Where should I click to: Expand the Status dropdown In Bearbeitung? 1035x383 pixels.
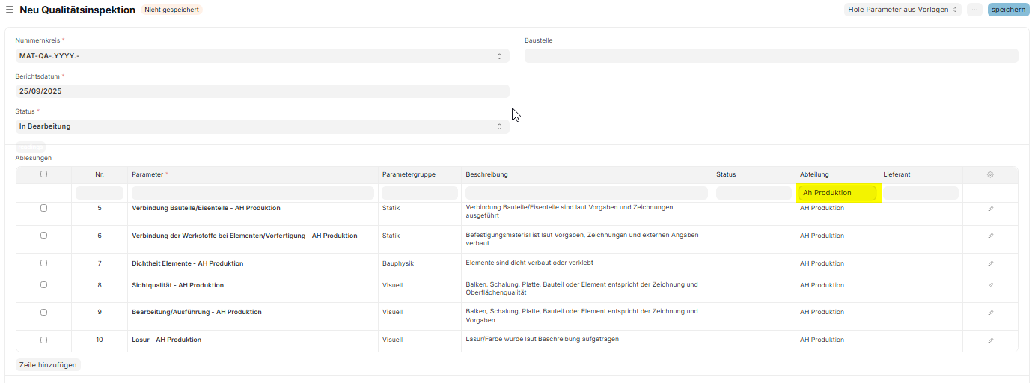[x=262, y=126]
